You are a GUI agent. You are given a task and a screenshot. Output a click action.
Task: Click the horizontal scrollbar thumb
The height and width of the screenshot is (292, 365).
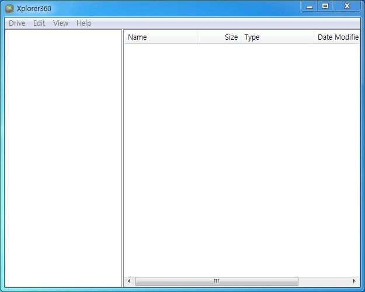point(217,281)
